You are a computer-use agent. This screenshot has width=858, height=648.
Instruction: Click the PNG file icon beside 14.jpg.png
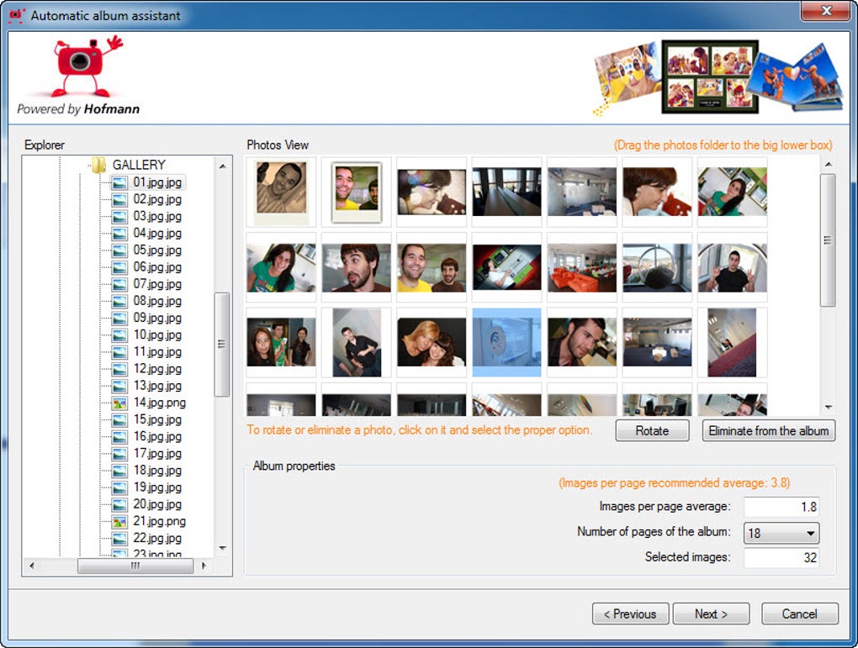pos(119,403)
